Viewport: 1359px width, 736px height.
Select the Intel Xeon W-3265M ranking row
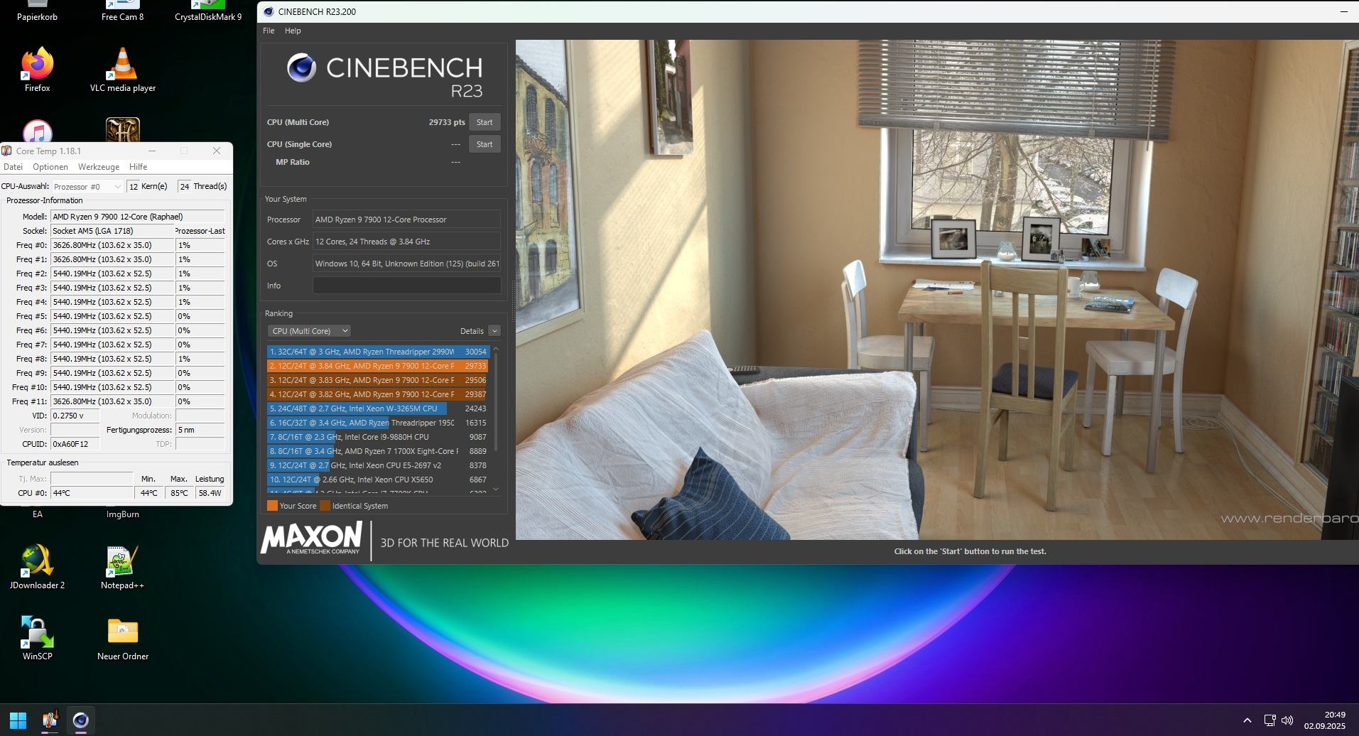378,408
